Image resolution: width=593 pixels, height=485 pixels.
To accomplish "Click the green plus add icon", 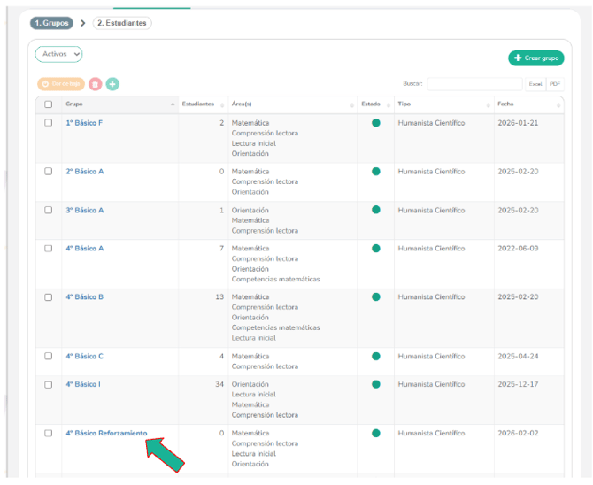I will click(x=112, y=84).
